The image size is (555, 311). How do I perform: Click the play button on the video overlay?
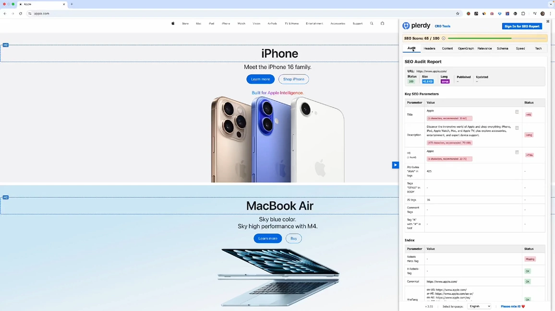coord(395,165)
